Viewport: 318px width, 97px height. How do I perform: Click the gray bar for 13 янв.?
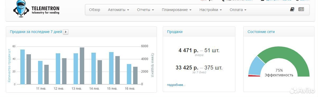[82, 66]
